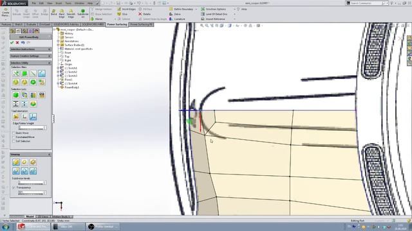The width and height of the screenshot is (412, 231).
Task: Collapse the Selection Instructions section
Action: [x=49, y=49]
